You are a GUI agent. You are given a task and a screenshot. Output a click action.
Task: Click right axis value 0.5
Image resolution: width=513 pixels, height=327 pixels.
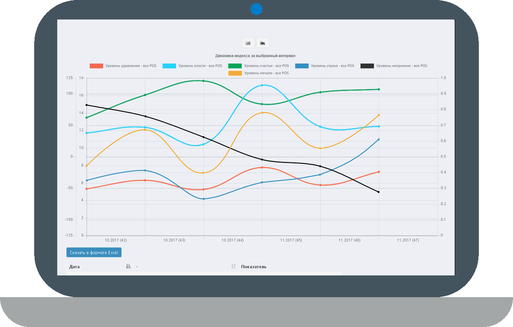[443, 156]
